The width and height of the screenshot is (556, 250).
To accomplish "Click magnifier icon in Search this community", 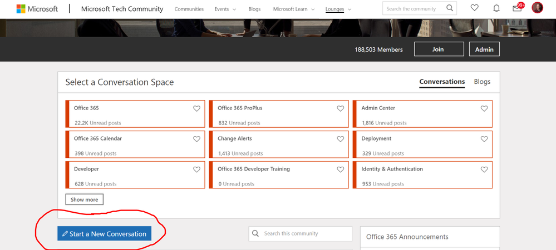I will tap(255, 233).
